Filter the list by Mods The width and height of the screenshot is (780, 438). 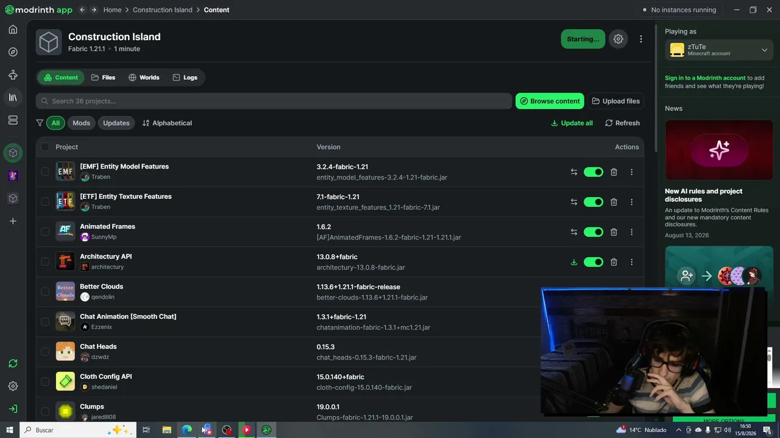[x=81, y=123]
